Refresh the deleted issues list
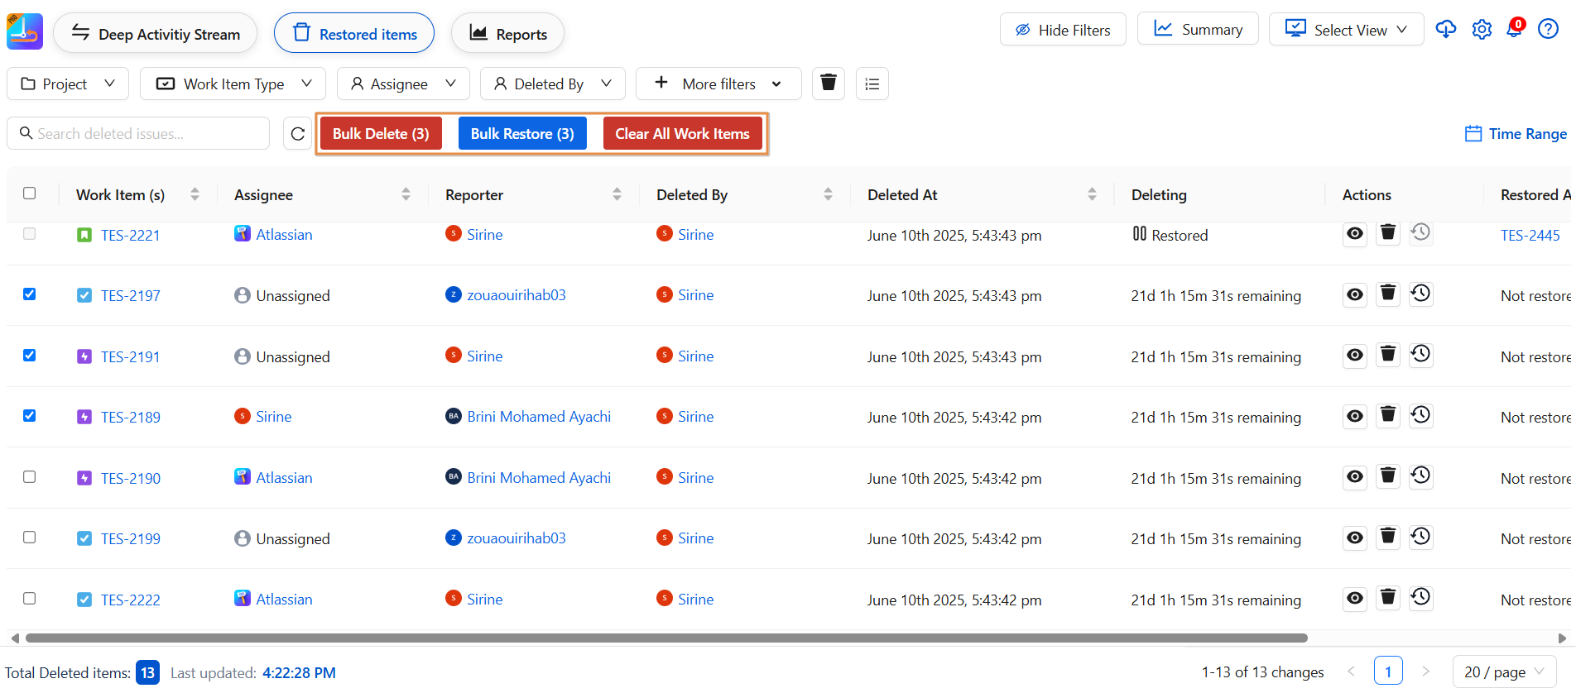The width and height of the screenshot is (1576, 693). coord(297,134)
